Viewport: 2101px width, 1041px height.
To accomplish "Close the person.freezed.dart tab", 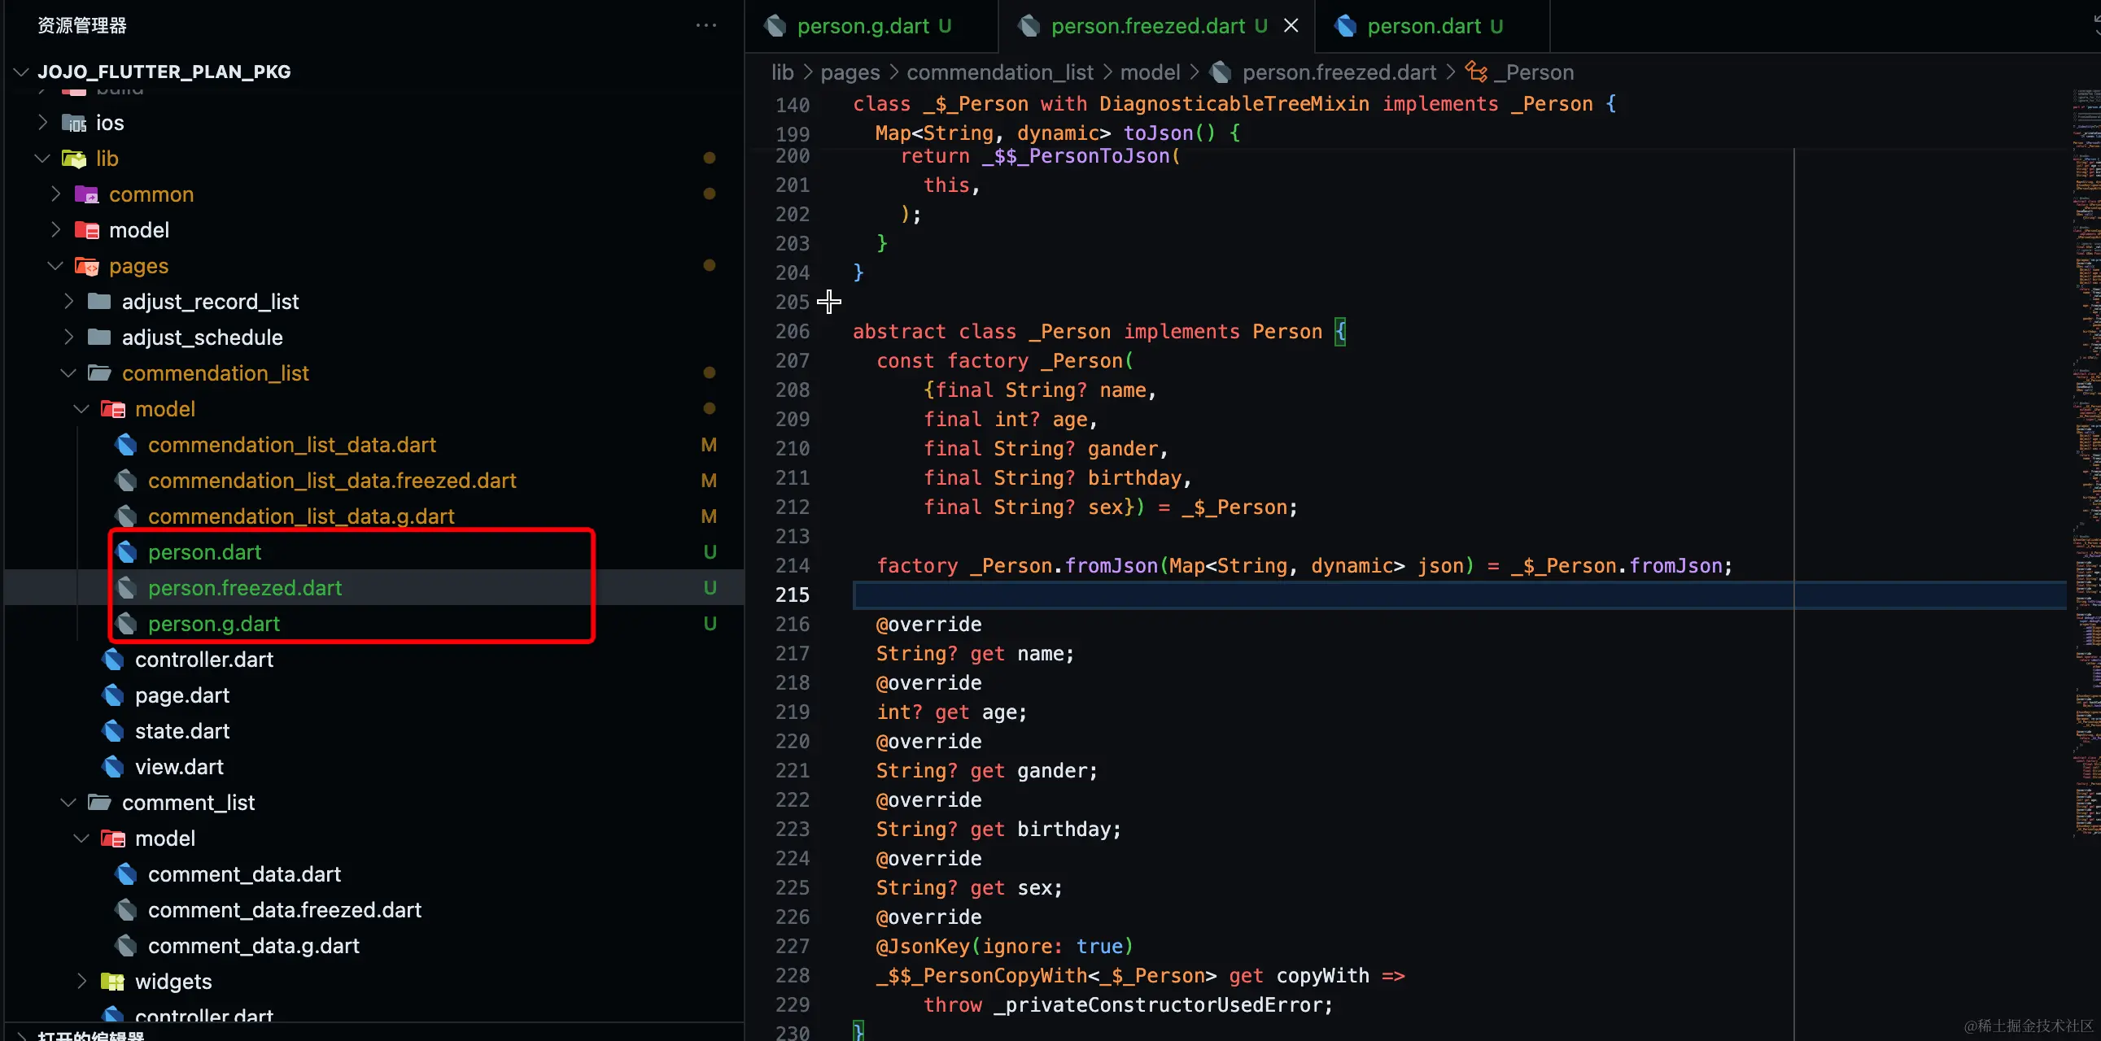I will point(1291,26).
